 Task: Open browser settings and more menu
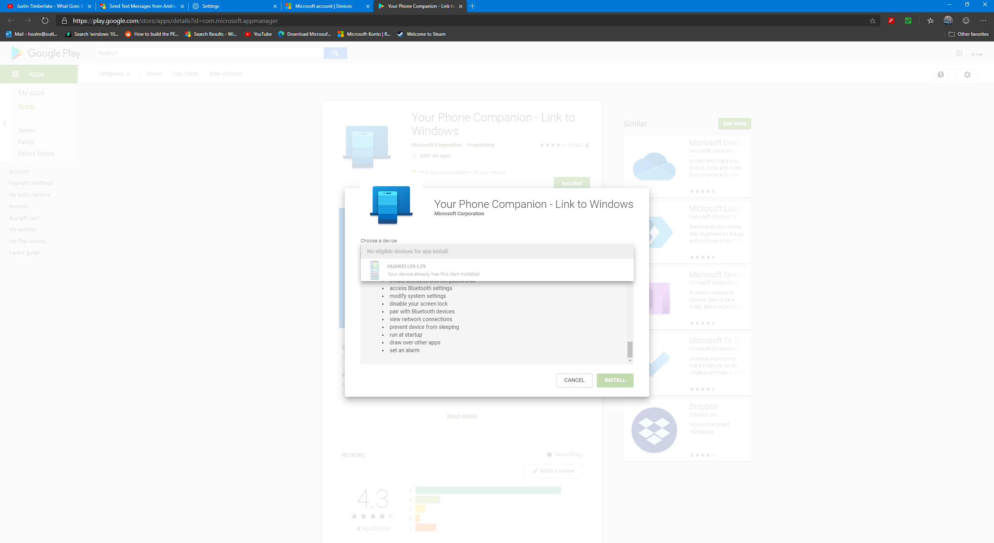pyautogui.click(x=983, y=21)
